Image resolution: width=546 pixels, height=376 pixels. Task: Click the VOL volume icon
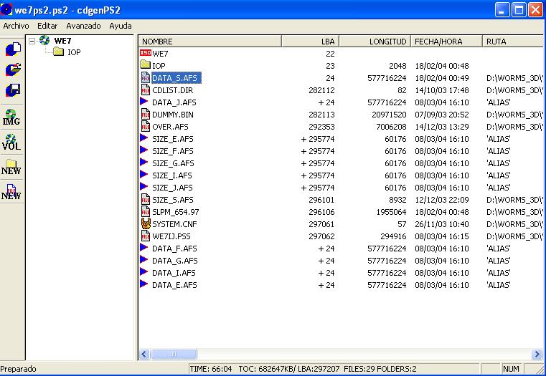click(11, 142)
